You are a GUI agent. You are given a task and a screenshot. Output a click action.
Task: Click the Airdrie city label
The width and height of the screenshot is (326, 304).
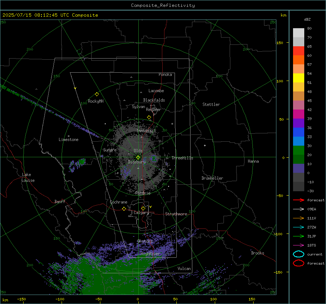(143, 193)
